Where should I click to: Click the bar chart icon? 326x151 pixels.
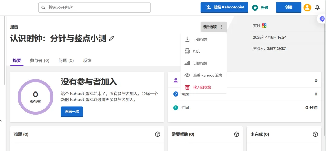click(x=187, y=63)
